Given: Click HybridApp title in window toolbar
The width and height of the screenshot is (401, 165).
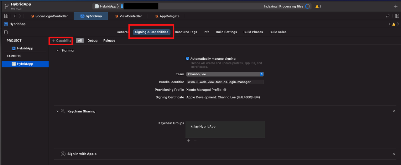Looking at the screenshot, I should 21,4.
